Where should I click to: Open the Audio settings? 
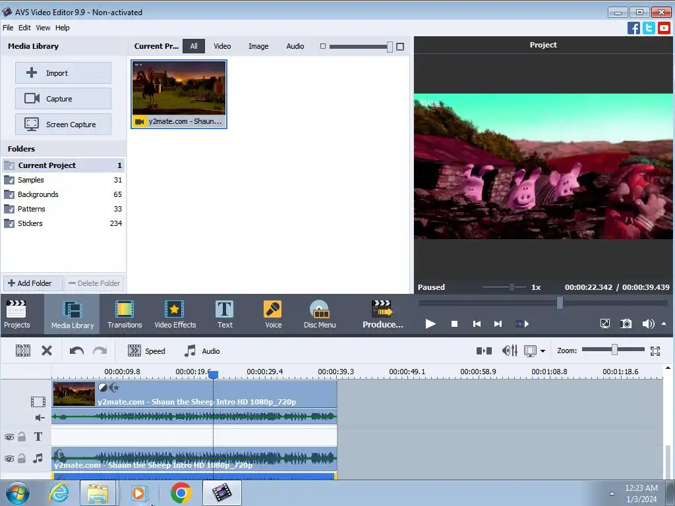(202, 351)
